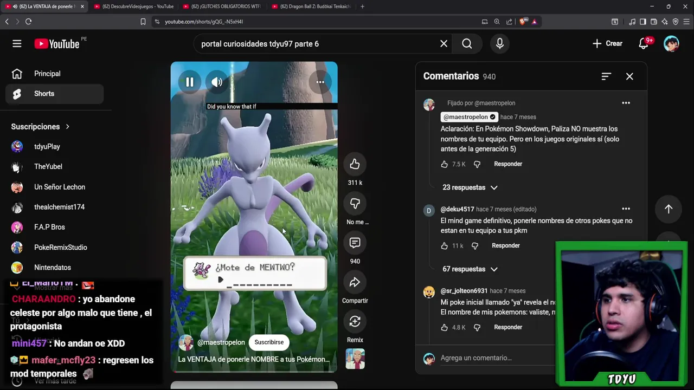This screenshot has width=694, height=390.
Task: Open the Brave Wallet icon
Action: click(x=654, y=22)
